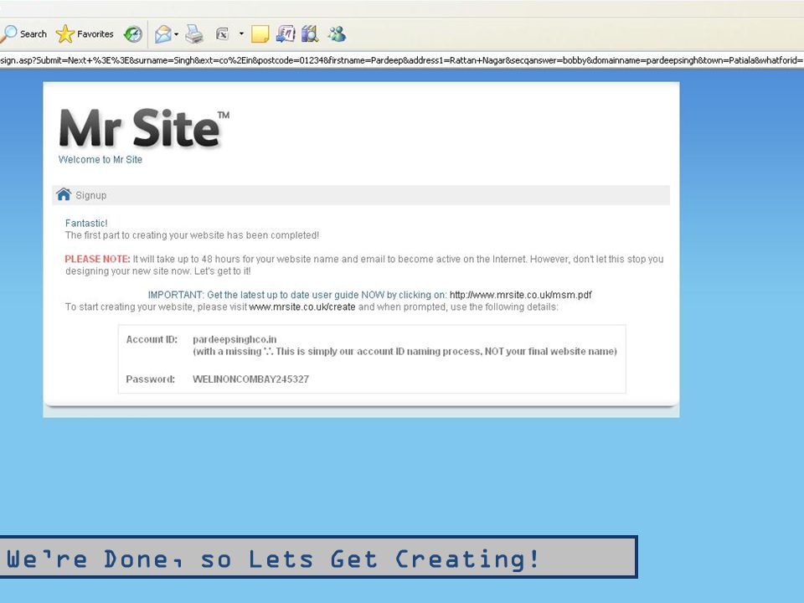This screenshot has height=603, width=804.
Task: Open the Research books icon
Action: pos(310,34)
